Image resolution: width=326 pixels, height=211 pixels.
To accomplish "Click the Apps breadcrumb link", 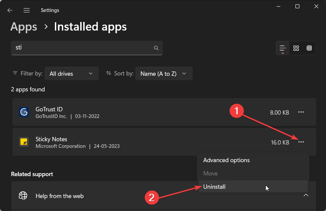I will tap(24, 27).
